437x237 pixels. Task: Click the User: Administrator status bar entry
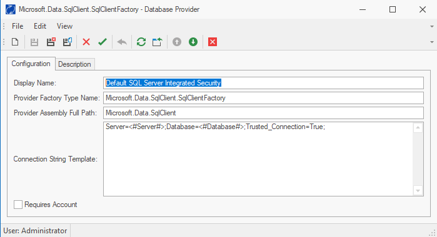coord(35,231)
